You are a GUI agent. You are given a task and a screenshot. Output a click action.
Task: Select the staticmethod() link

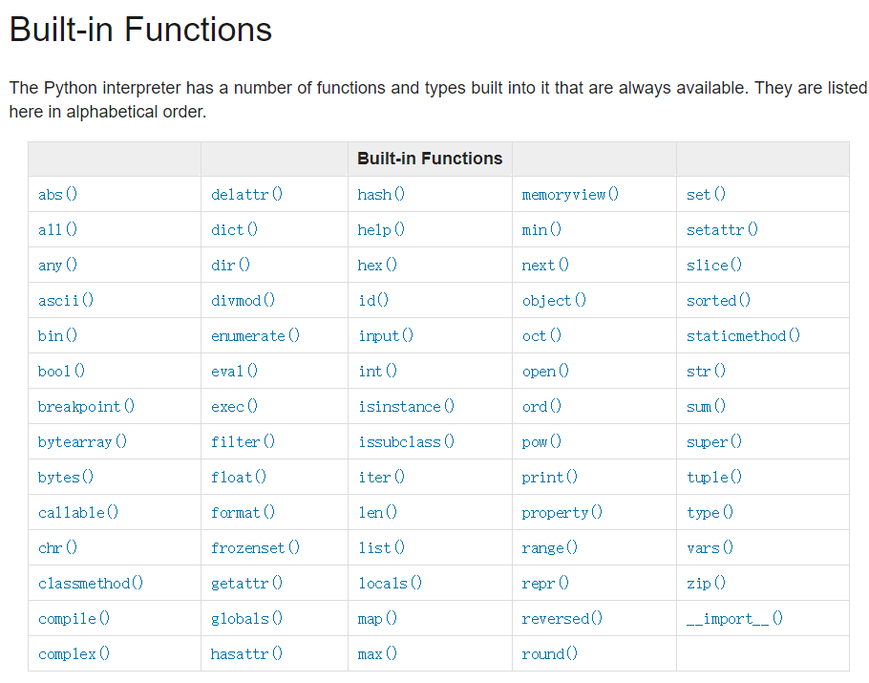pos(743,336)
